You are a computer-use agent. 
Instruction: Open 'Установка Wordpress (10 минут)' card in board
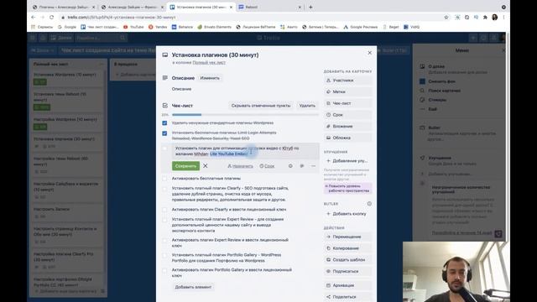tap(67, 78)
